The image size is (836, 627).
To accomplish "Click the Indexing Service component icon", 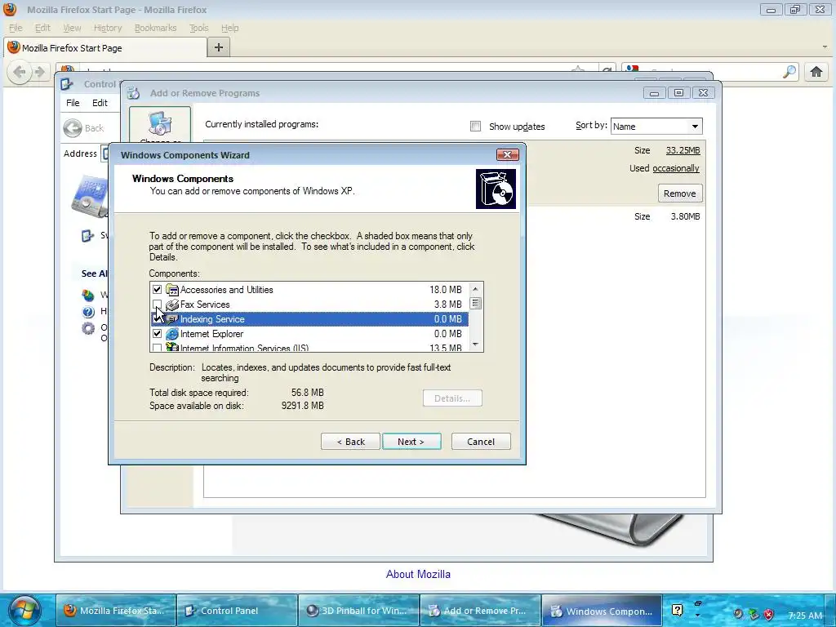I will point(171,319).
